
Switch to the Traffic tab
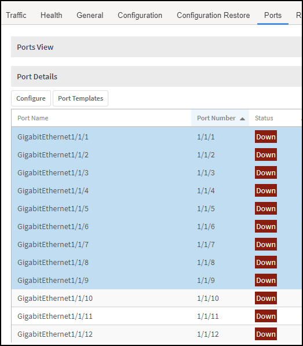pos(16,16)
